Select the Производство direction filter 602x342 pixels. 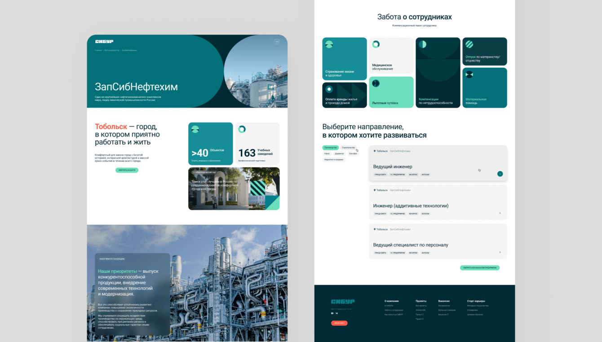(x=330, y=147)
